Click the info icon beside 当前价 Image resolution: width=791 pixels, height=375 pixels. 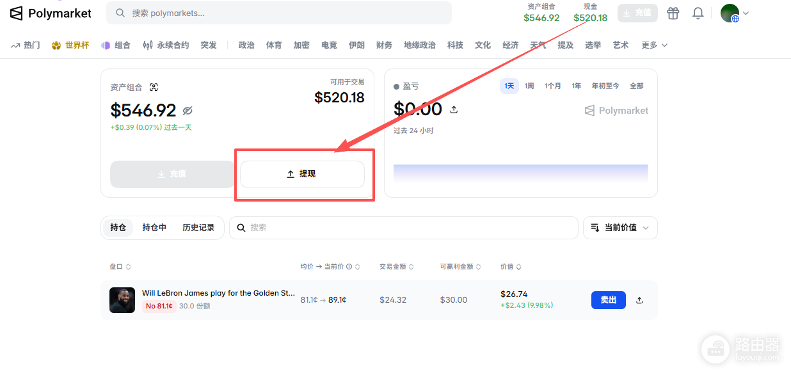(x=349, y=267)
